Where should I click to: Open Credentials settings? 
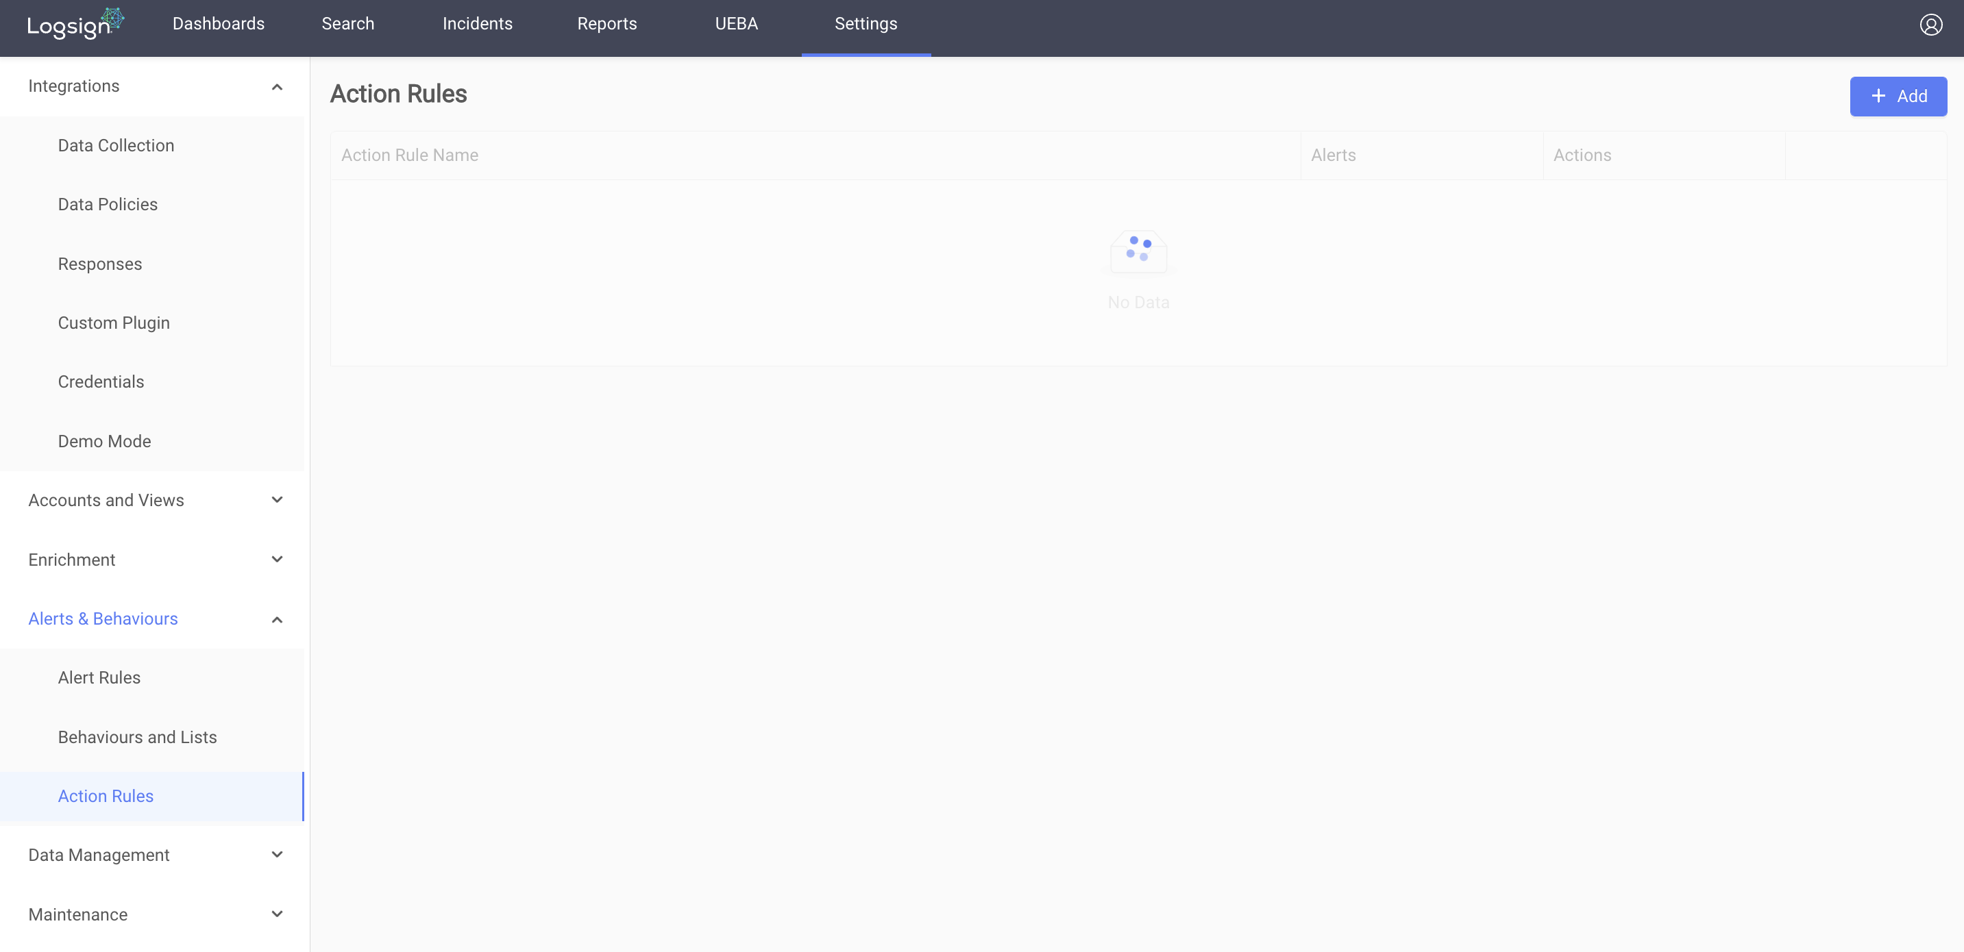(101, 382)
